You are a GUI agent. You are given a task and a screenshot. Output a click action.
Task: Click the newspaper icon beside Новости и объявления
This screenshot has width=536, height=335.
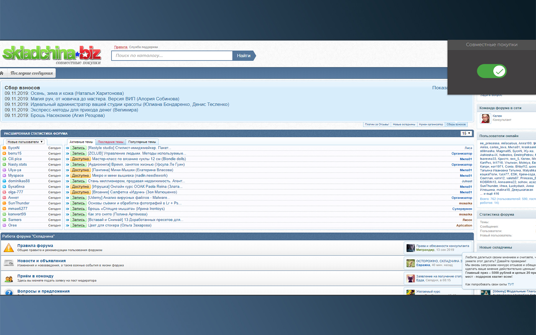click(x=8, y=263)
